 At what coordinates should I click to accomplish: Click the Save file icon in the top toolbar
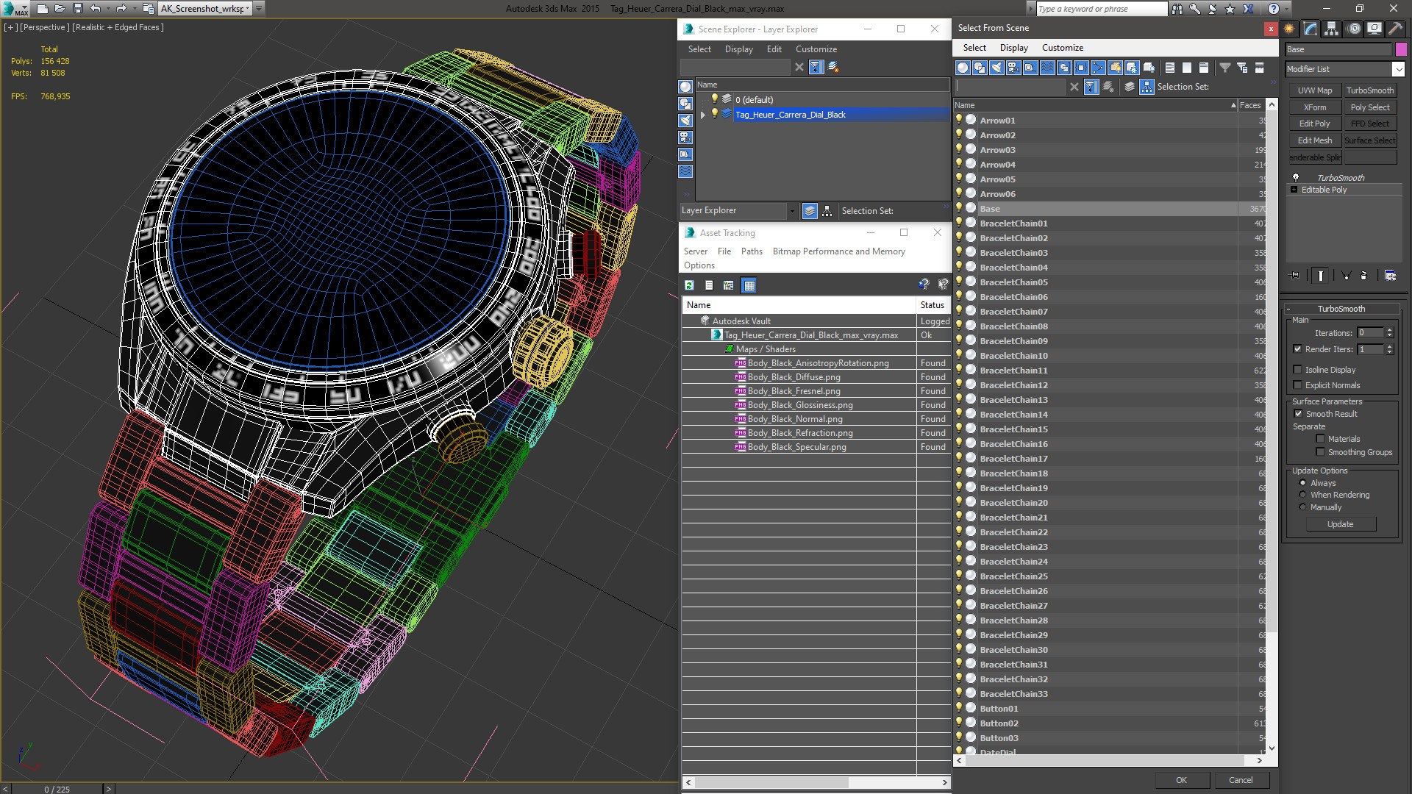coord(78,9)
